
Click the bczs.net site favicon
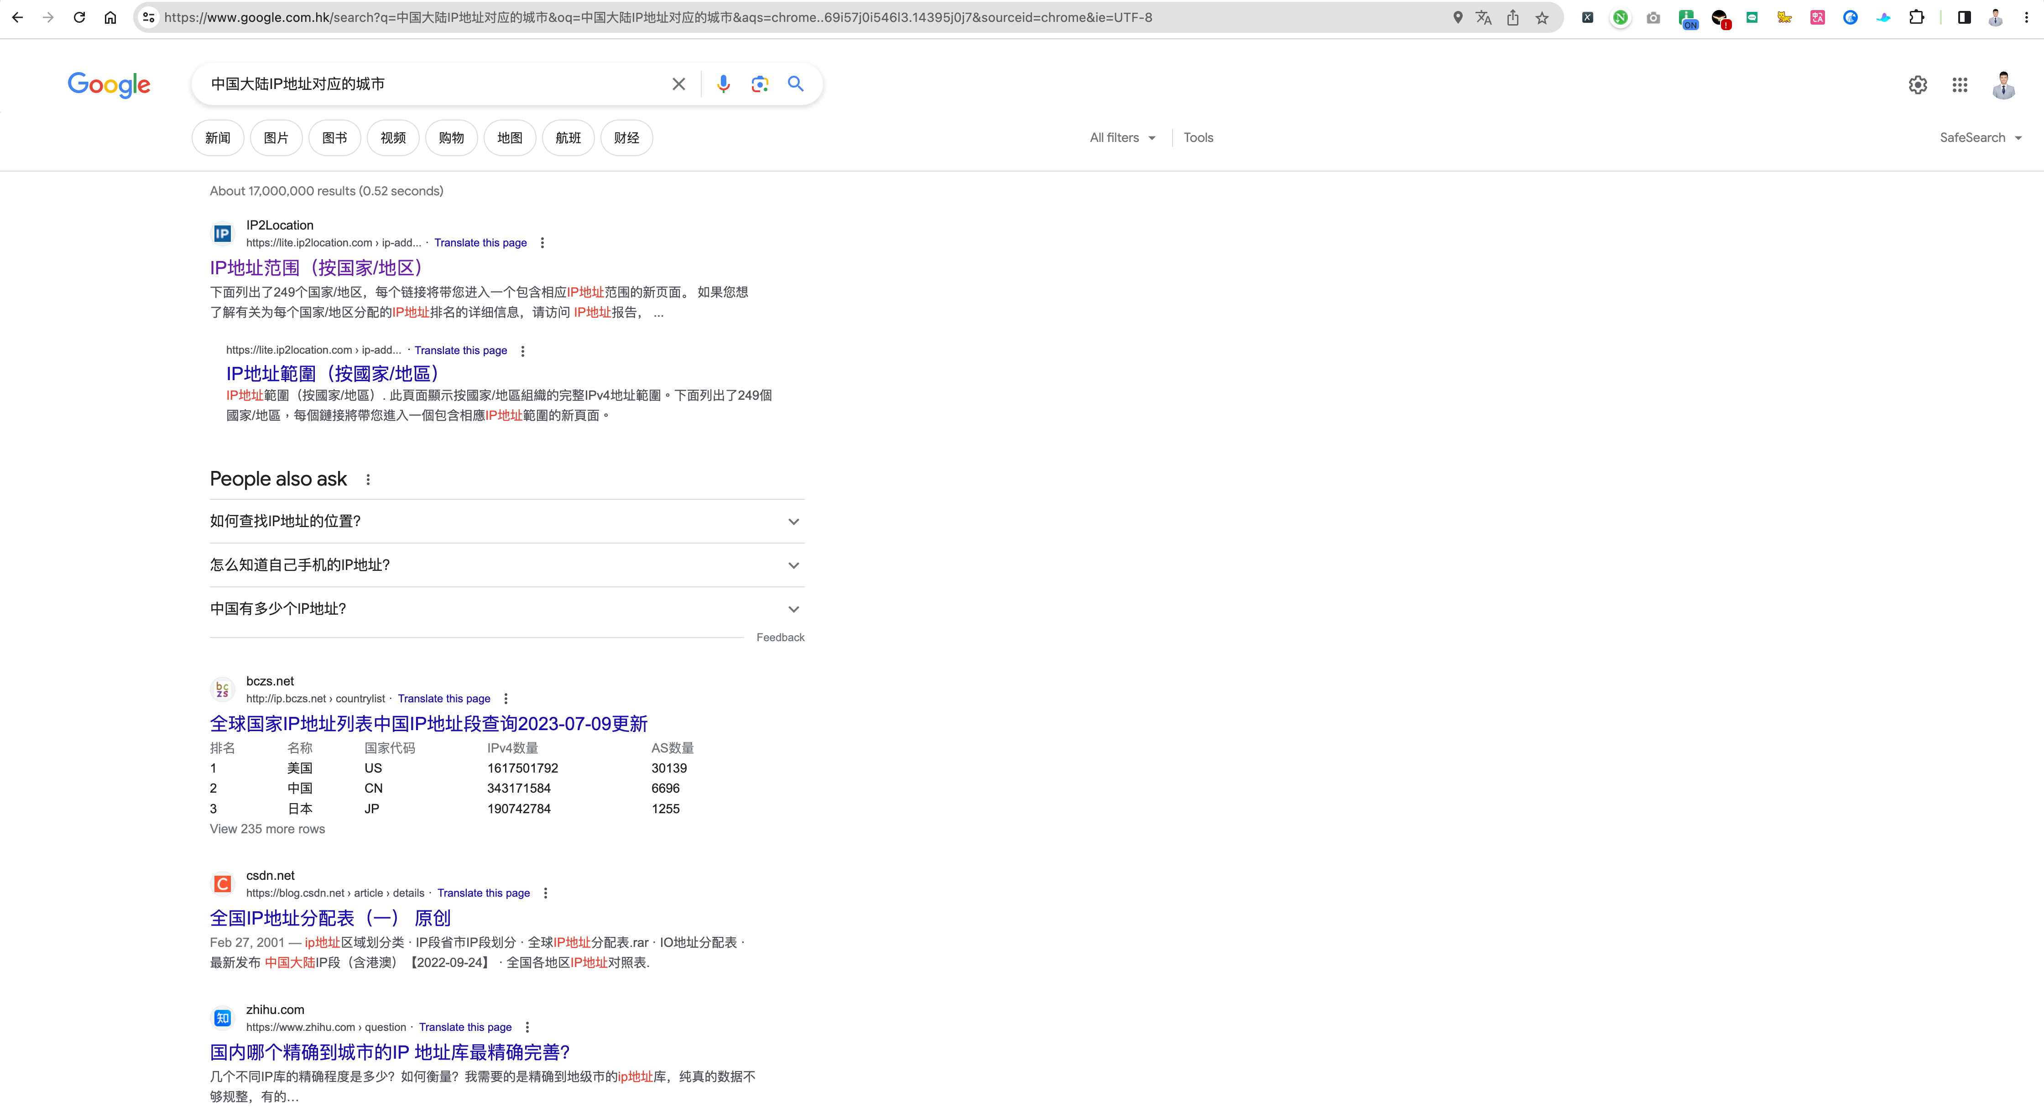coord(222,689)
